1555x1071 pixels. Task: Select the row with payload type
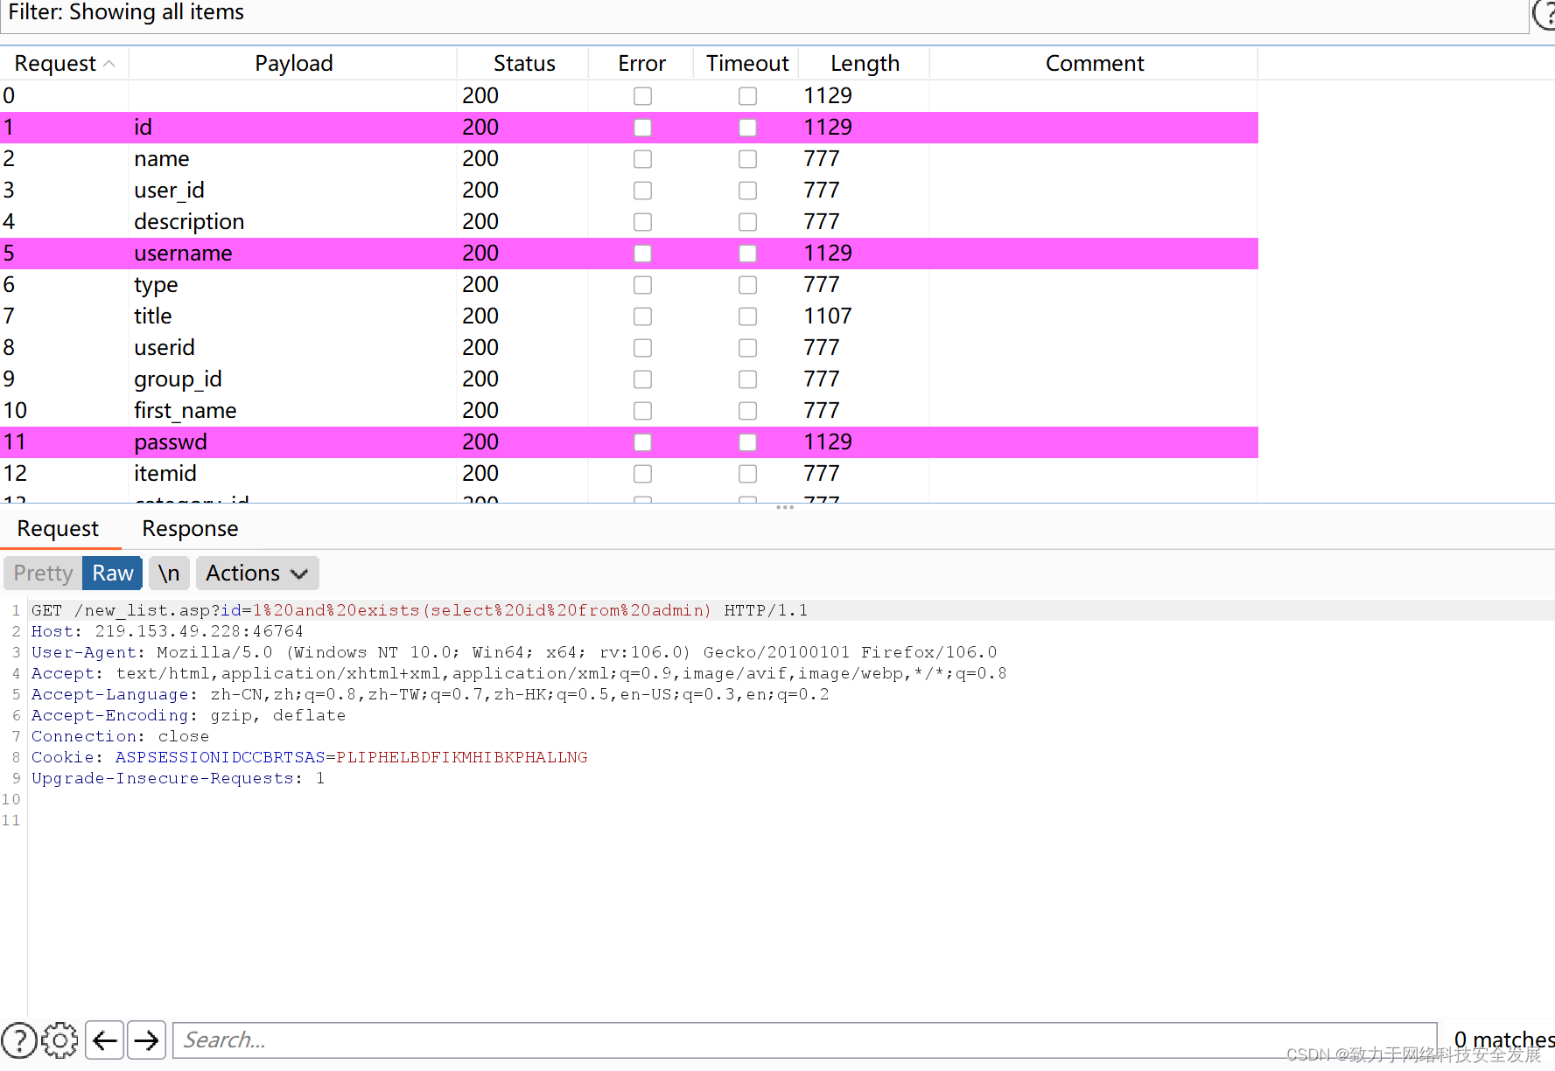[629, 285]
